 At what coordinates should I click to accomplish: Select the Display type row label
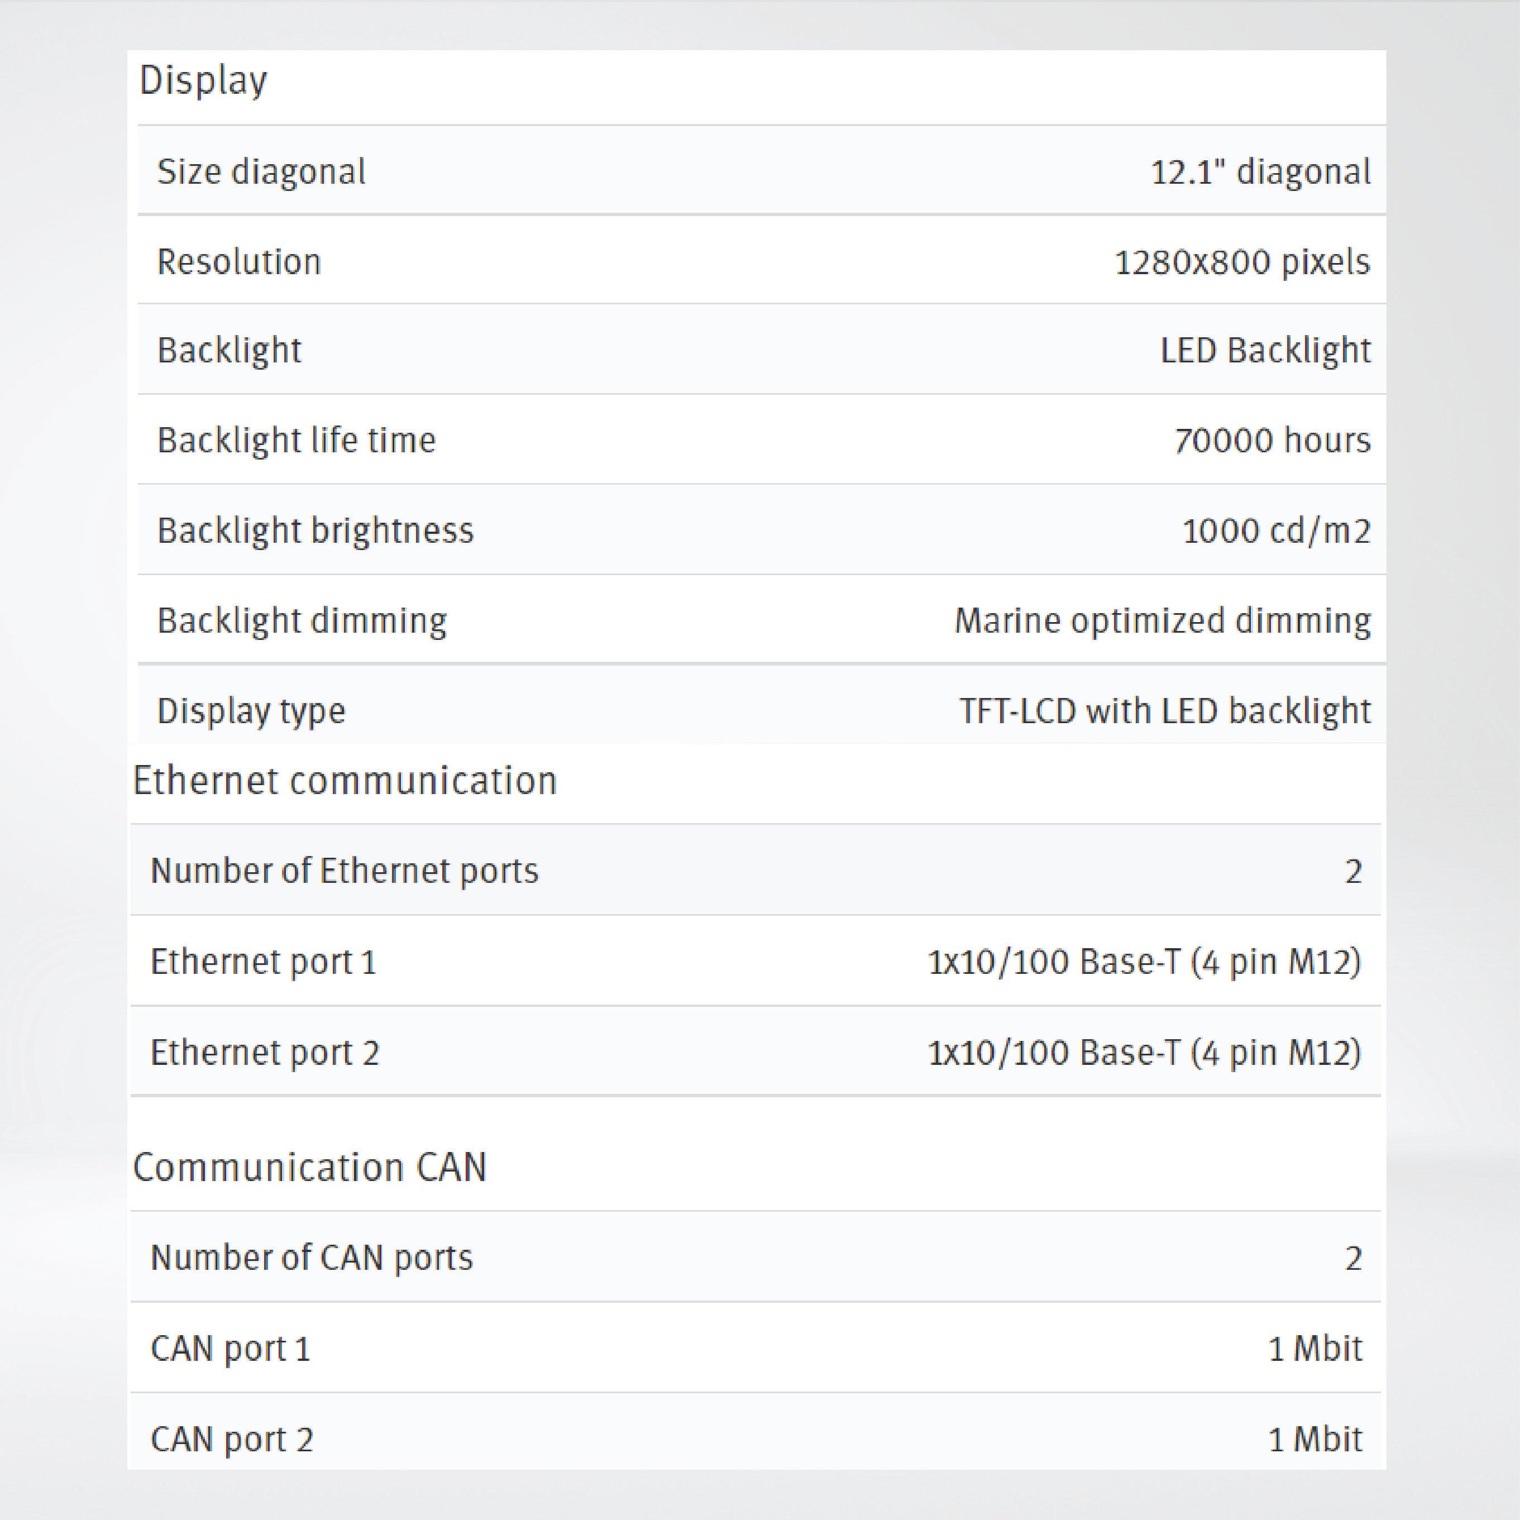coord(251,711)
